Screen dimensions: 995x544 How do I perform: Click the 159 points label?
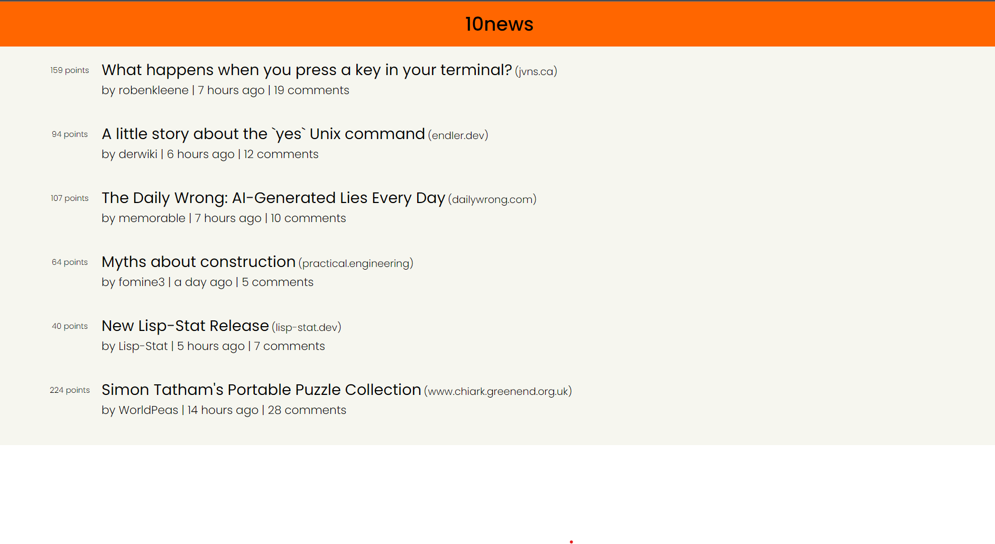click(x=70, y=70)
